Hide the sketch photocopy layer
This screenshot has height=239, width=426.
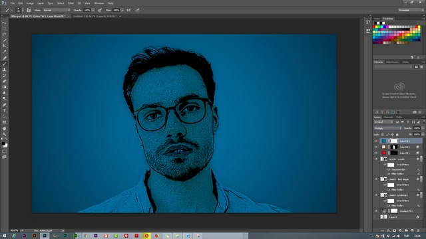(376, 195)
